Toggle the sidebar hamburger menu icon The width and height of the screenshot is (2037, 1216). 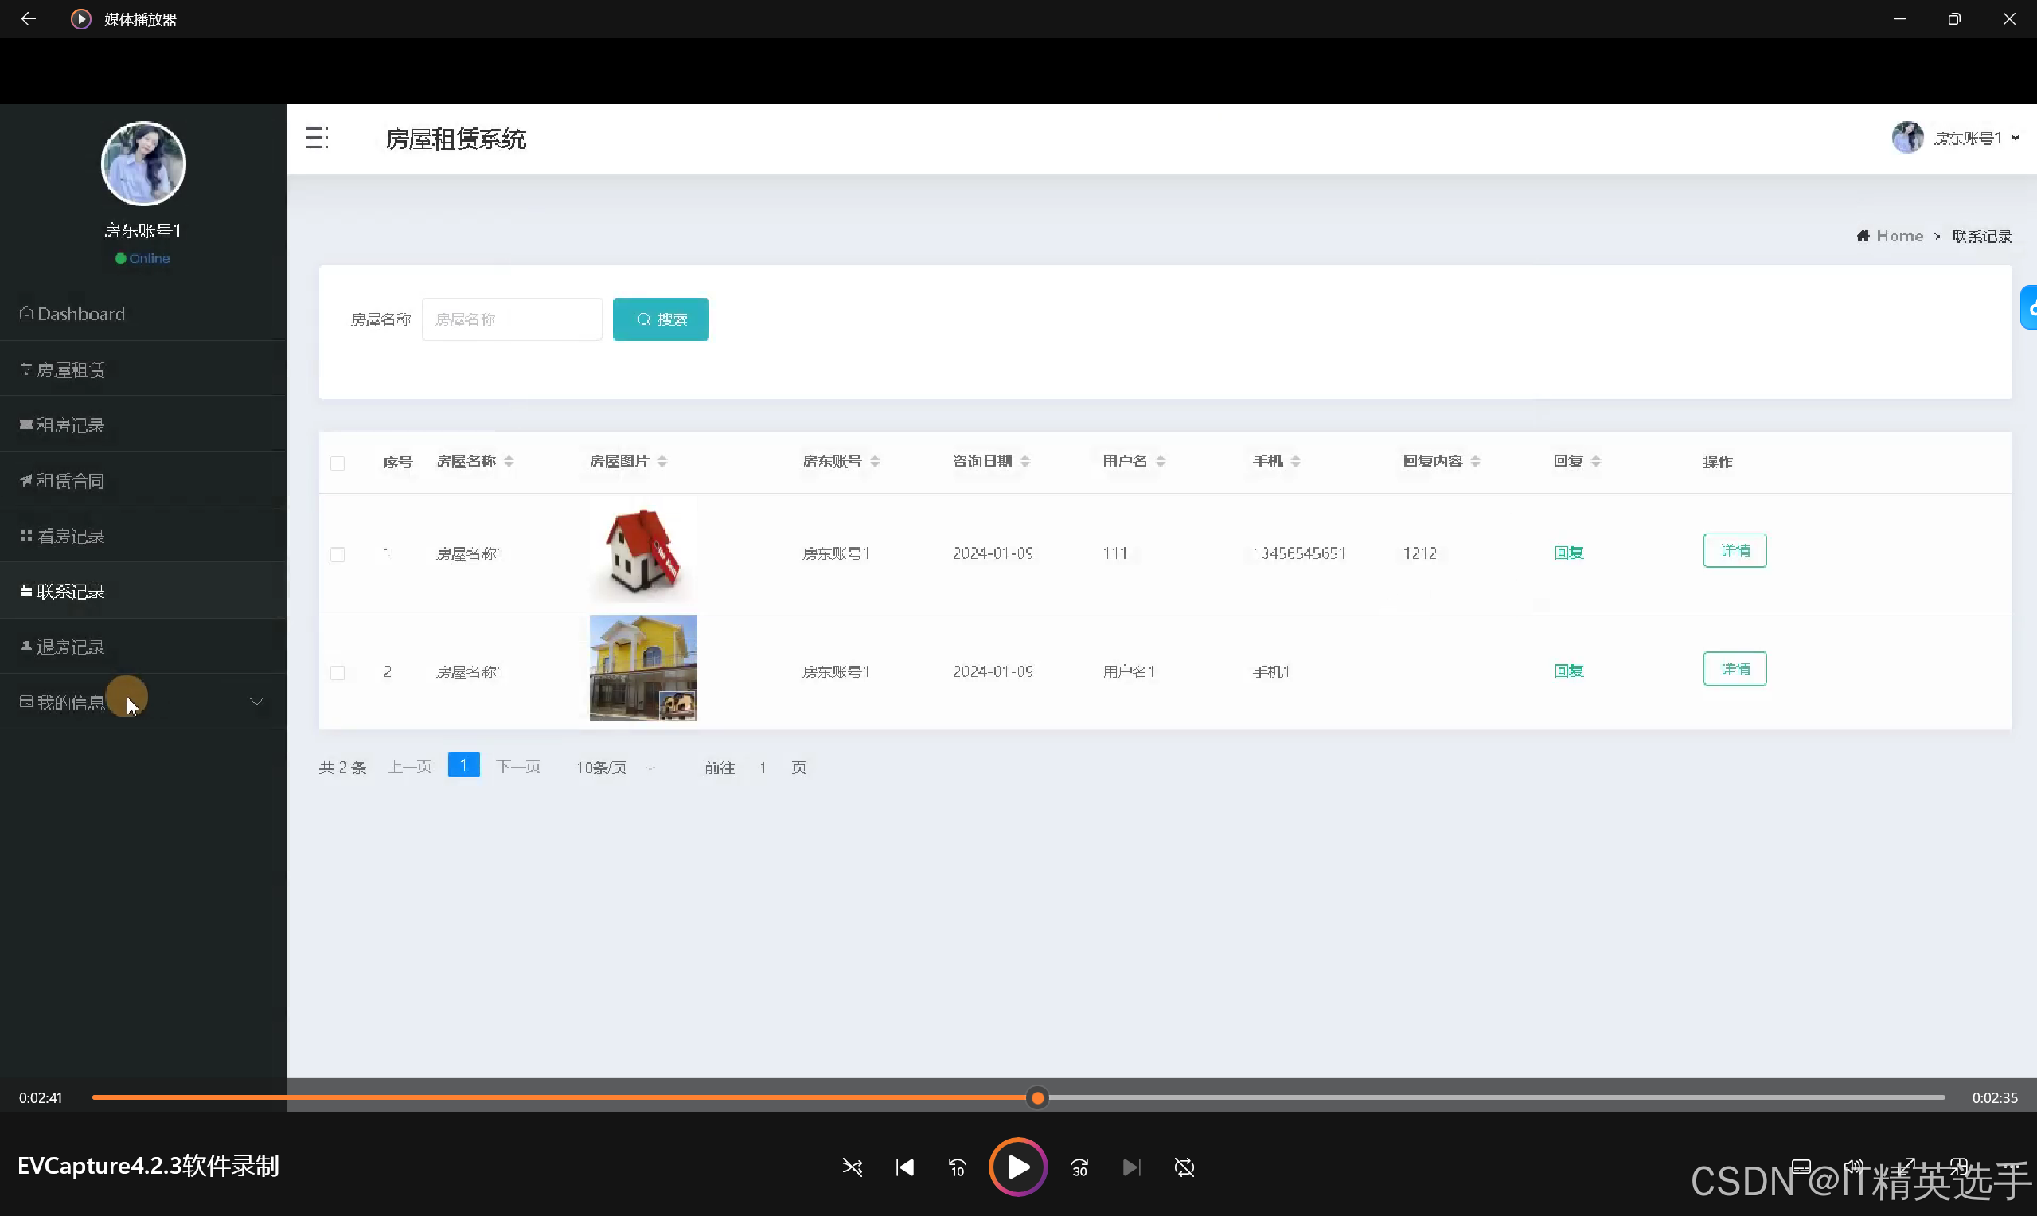pos(317,138)
